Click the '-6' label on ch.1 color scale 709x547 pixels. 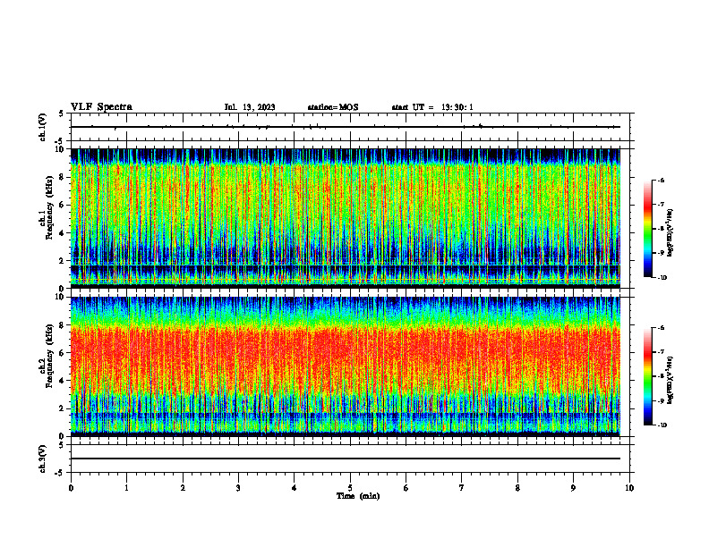click(x=661, y=180)
